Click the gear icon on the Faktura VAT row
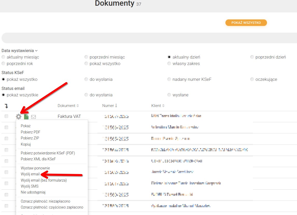The height and width of the screenshot is (215, 297). 18,117
